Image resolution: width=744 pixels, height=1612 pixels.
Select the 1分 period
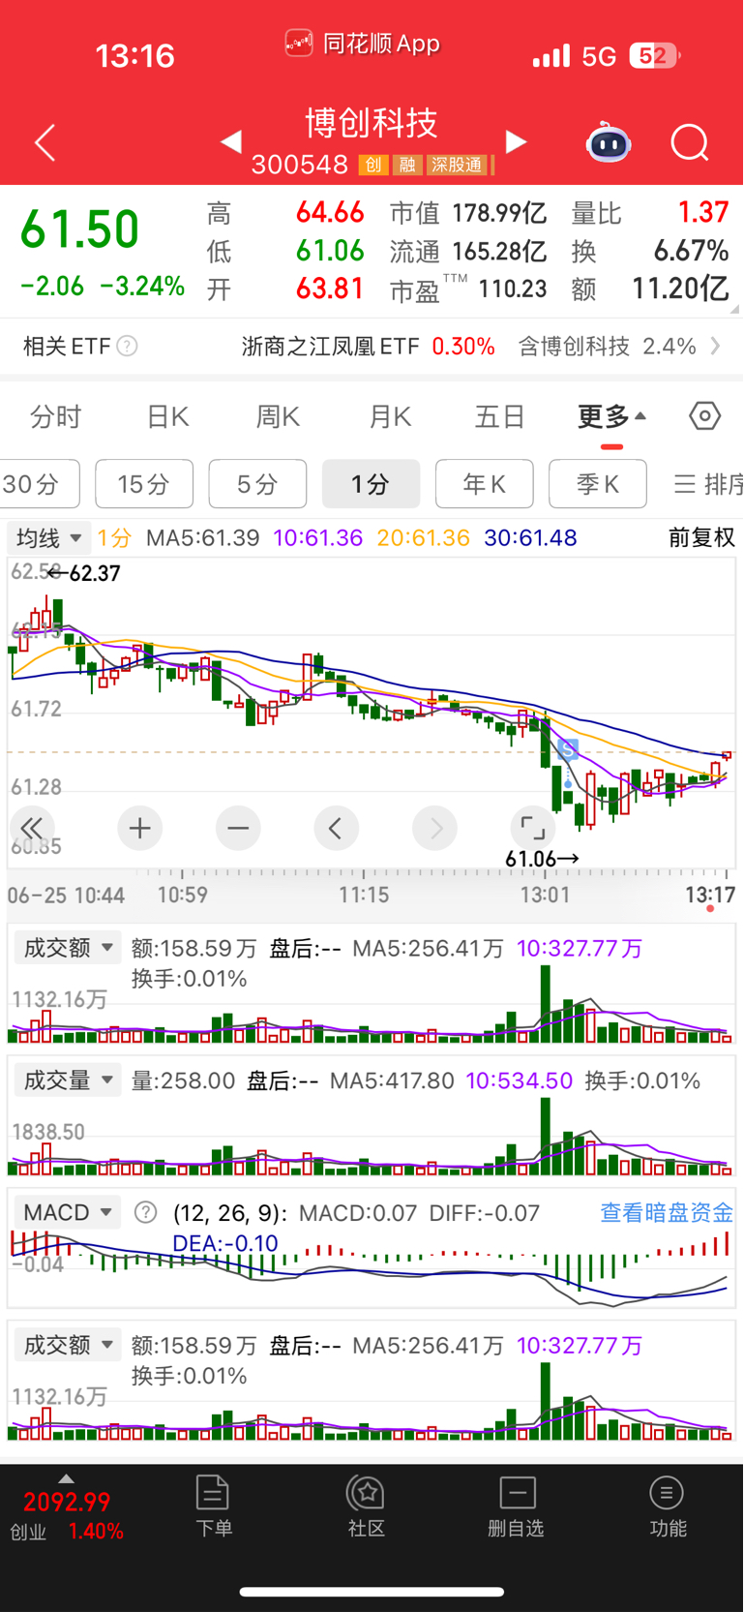371,484
